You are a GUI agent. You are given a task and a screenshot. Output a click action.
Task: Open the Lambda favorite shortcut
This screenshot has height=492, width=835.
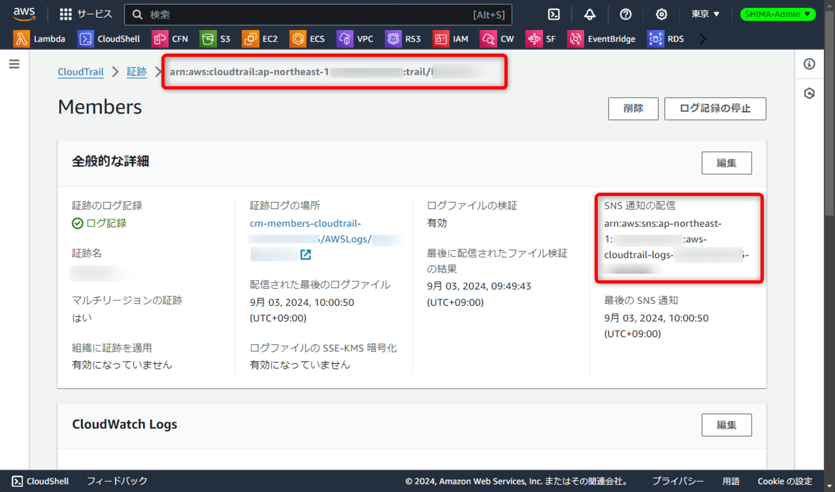coord(40,39)
